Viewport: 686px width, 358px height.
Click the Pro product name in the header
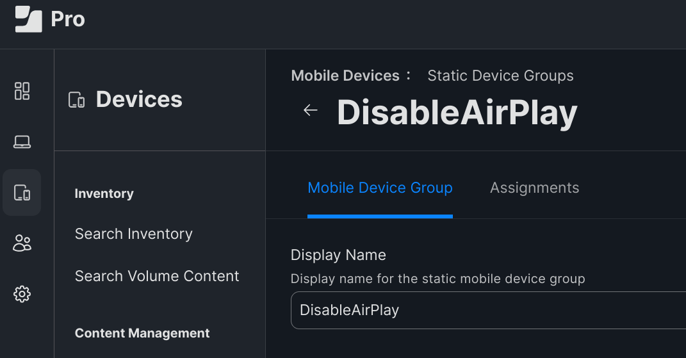click(x=68, y=19)
